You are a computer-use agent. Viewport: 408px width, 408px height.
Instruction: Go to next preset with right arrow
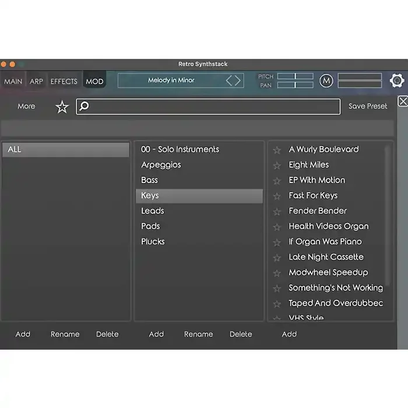click(x=237, y=80)
